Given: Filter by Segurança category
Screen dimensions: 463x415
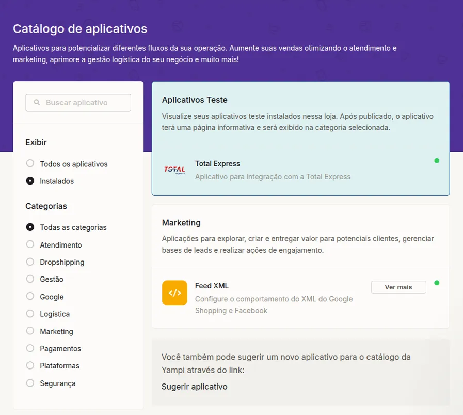Looking at the screenshot, I should click(30, 383).
